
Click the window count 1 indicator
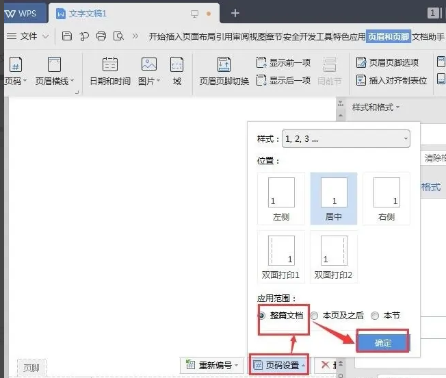coord(433,13)
